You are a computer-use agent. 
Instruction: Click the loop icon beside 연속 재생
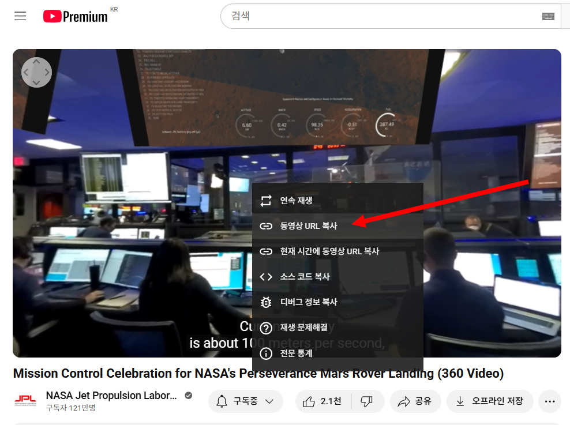point(266,201)
